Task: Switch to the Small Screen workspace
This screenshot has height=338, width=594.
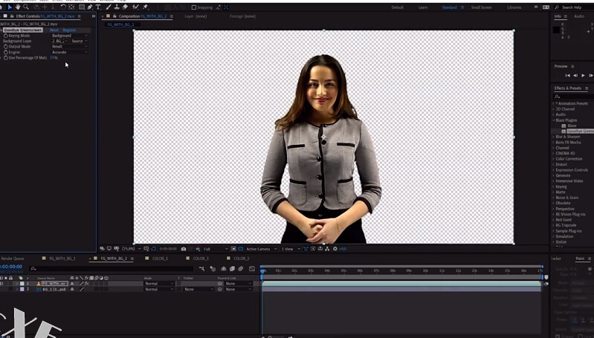Action: 480,7
